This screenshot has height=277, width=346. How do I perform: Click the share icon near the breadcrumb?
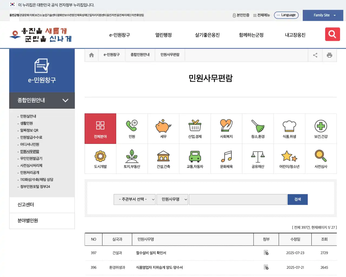(315, 55)
